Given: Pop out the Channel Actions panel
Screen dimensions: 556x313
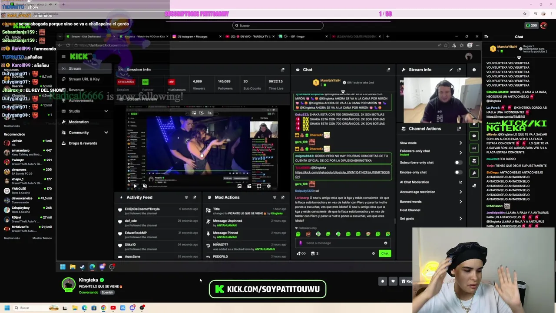Looking at the screenshot, I should [x=459, y=129].
